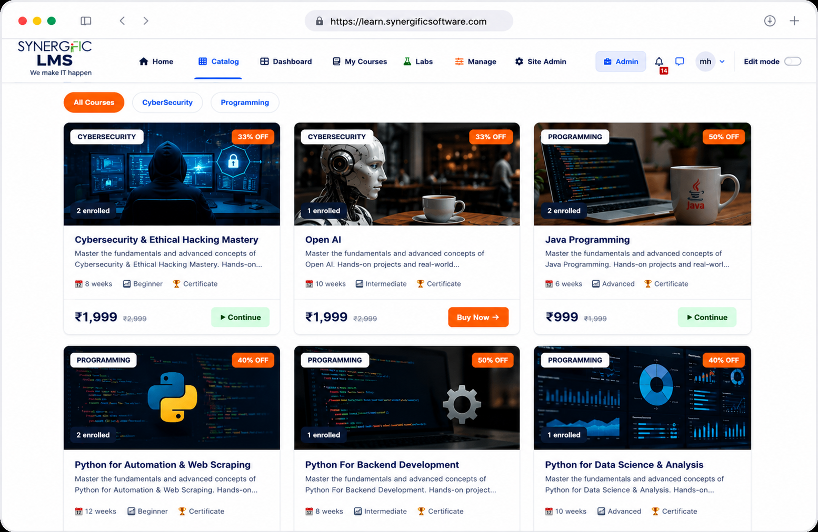Viewport: 818px width, 532px height.
Task: Click CYBERSECURITY tag on Open AI card
Action: pyautogui.click(x=337, y=137)
